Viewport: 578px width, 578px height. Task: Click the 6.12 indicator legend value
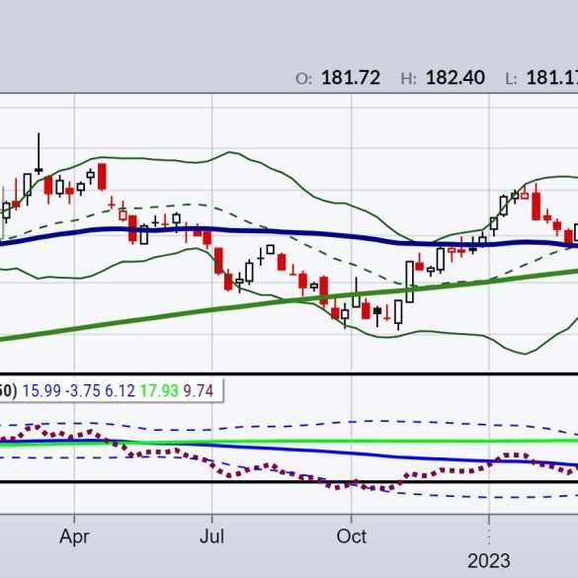(121, 390)
